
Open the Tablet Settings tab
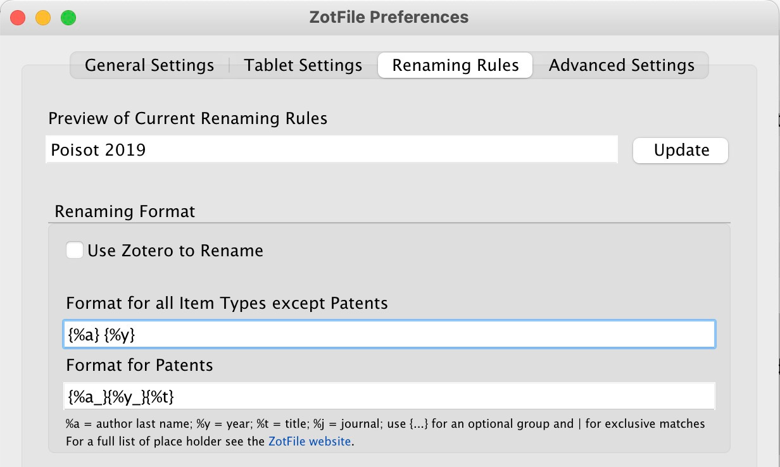tap(303, 65)
